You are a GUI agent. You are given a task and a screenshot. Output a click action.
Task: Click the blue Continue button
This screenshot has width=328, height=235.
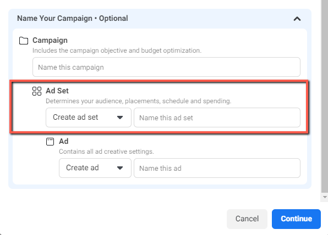pyautogui.click(x=296, y=219)
